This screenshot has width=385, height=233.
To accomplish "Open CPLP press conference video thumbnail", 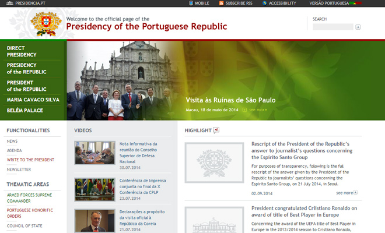I will [x=94, y=189].
